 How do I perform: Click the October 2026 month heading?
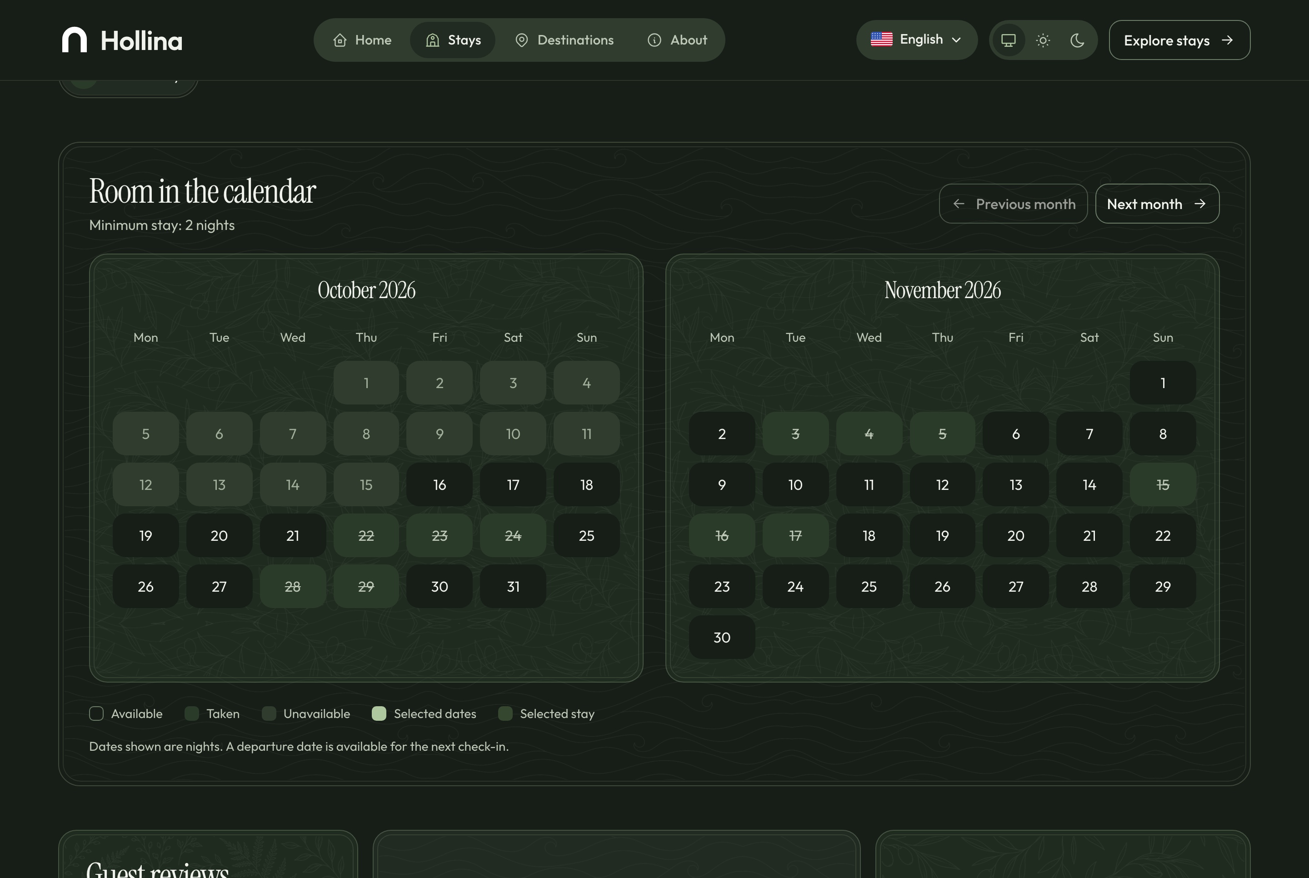coord(366,290)
